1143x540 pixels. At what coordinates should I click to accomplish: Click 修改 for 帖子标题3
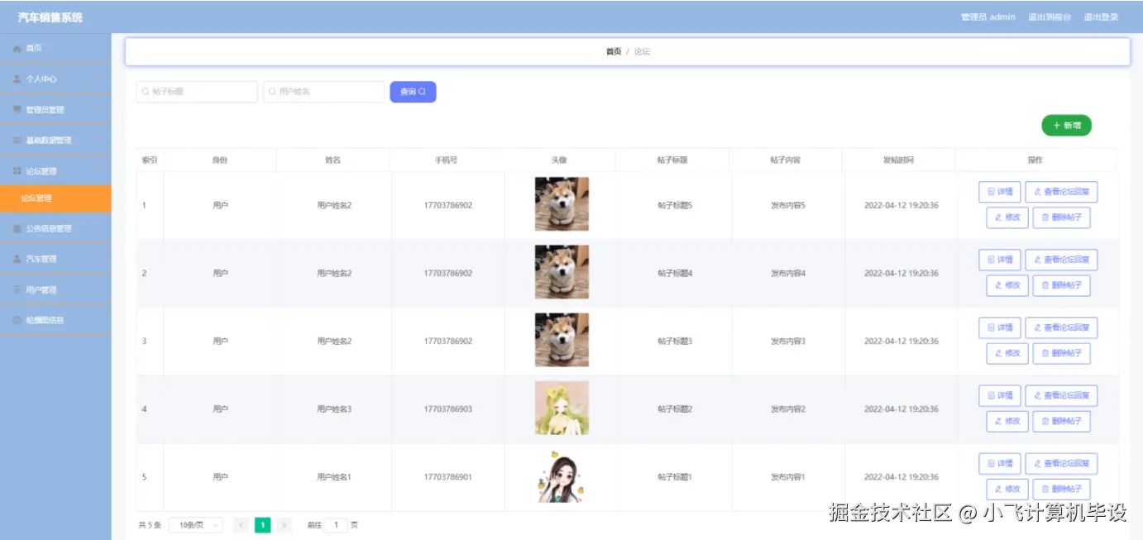coord(1007,353)
